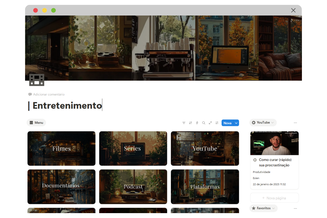
Task: Open the Plataformas gallery card
Action: (205, 187)
